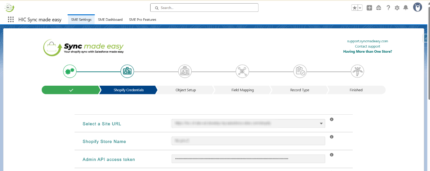Click the Shopify Store Name label

(104, 142)
